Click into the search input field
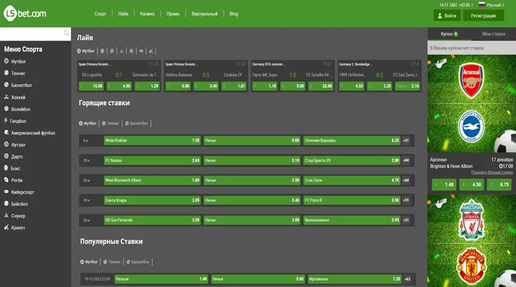Viewport: 516px width, 287px height. [x=32, y=34]
